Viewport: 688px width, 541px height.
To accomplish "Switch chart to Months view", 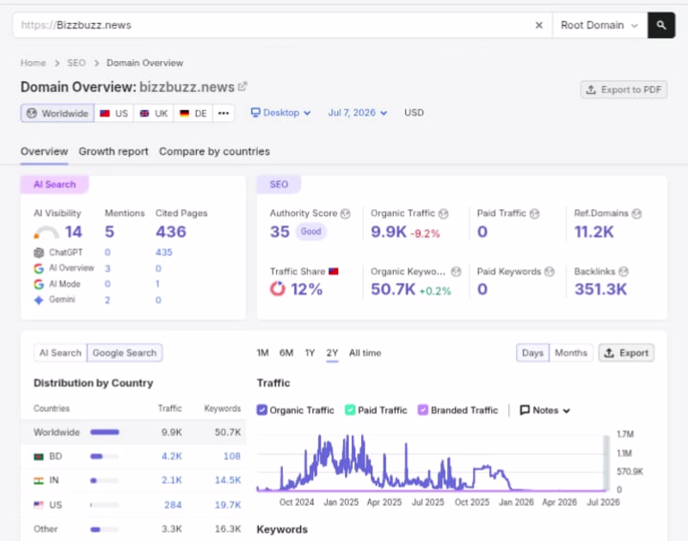I will click(571, 353).
